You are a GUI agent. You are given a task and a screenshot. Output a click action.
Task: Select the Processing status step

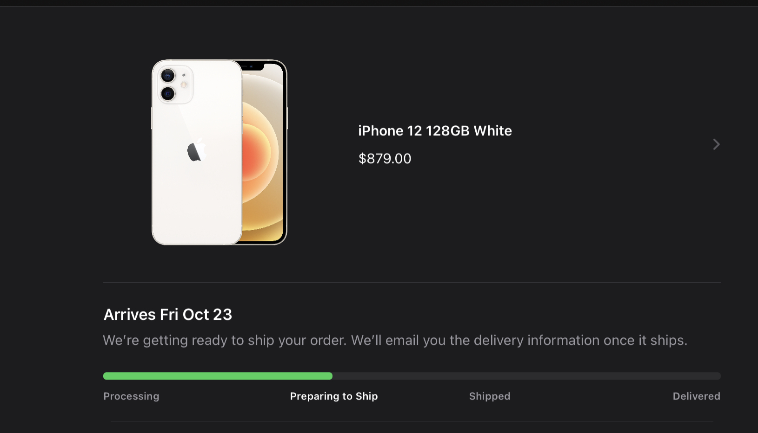pyautogui.click(x=131, y=396)
